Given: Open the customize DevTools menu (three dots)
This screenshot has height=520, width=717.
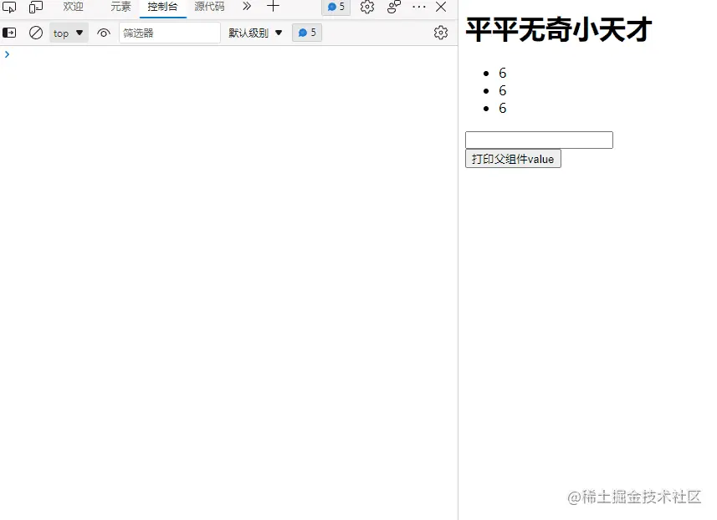Looking at the screenshot, I should pos(419,7).
